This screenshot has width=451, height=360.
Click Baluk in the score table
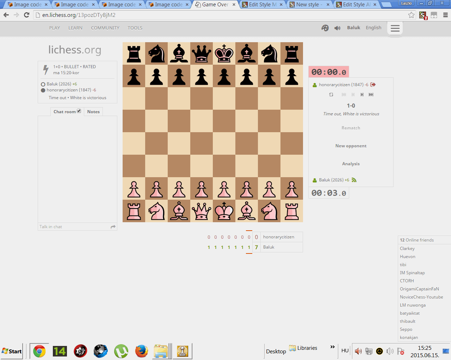(x=268, y=247)
